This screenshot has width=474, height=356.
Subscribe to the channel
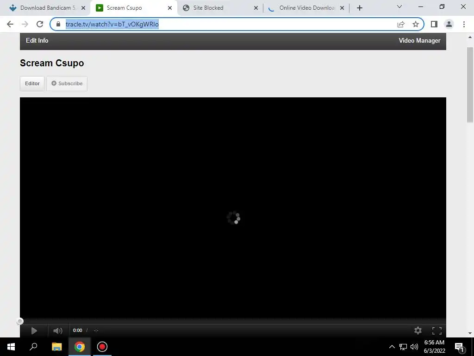[67, 83]
